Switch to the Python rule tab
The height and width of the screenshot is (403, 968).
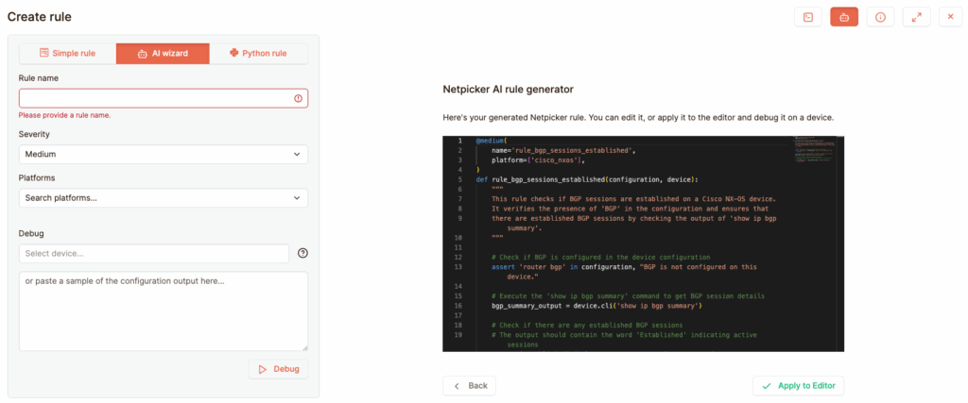(258, 54)
